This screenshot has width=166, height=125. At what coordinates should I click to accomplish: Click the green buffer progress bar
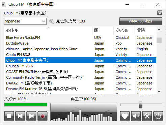tap(26, 105)
